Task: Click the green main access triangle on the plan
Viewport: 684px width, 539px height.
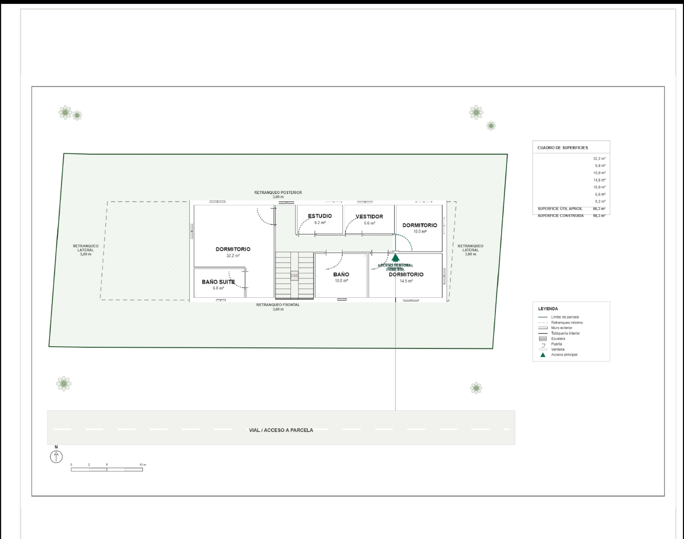Action: [x=395, y=257]
